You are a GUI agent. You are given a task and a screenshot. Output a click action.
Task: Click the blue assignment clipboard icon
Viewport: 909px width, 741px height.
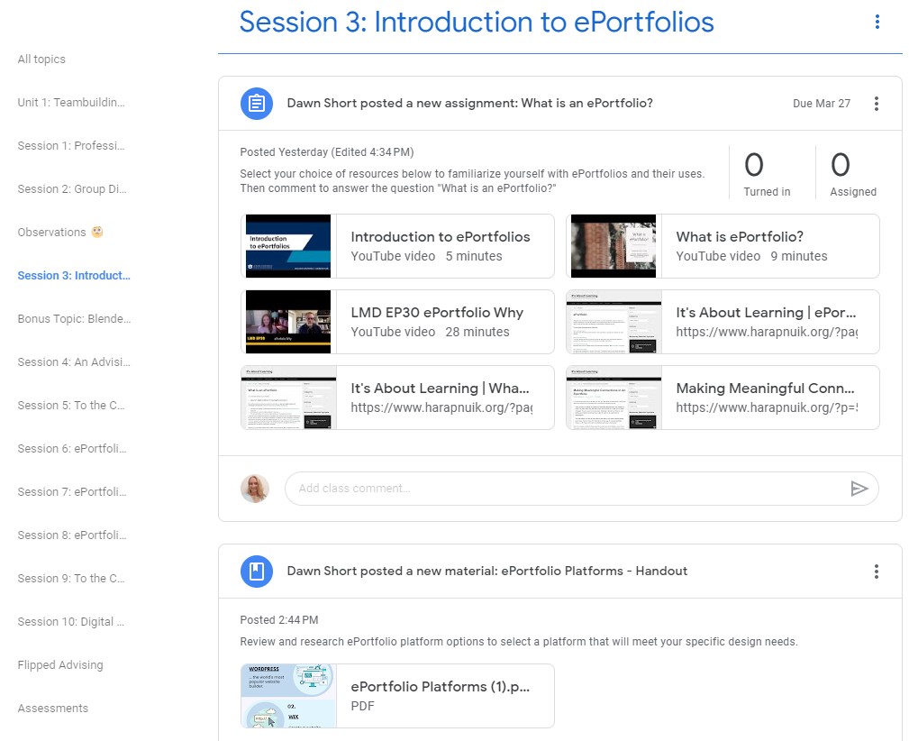coord(257,104)
